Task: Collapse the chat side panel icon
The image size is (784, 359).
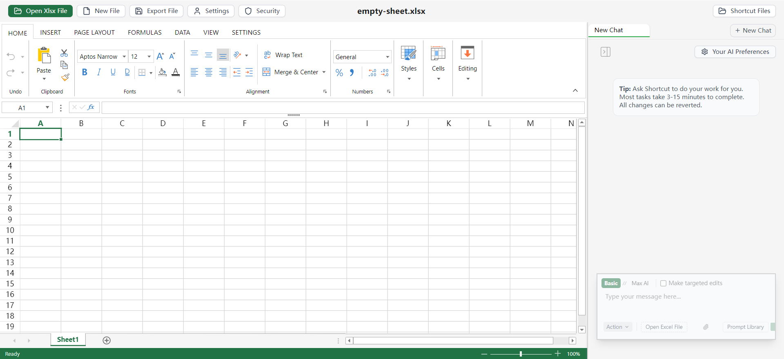Action: point(606,52)
